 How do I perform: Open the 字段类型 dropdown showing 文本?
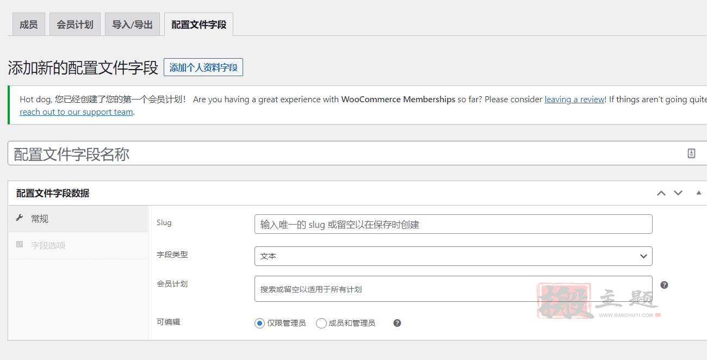click(453, 256)
